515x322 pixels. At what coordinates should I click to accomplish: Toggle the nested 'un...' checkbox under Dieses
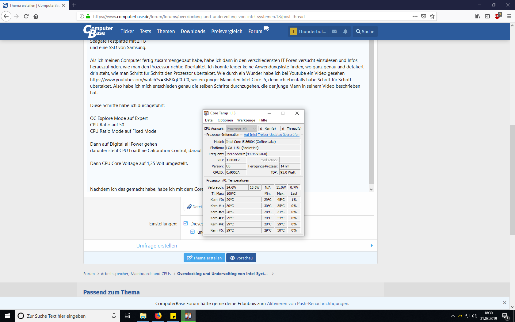(x=193, y=232)
